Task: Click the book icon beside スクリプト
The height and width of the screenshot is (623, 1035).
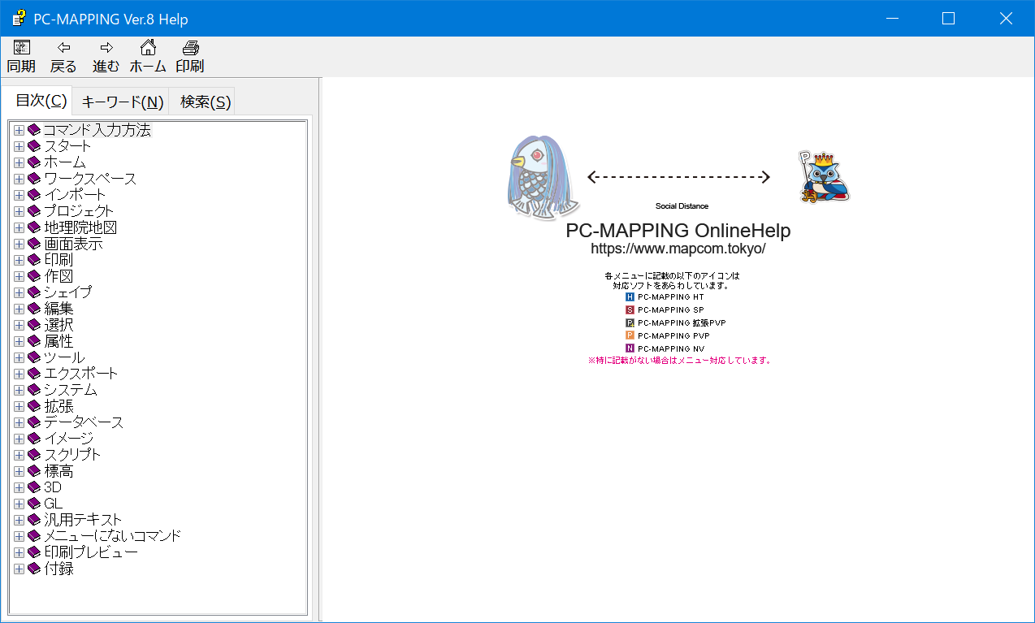Action: 34,455
